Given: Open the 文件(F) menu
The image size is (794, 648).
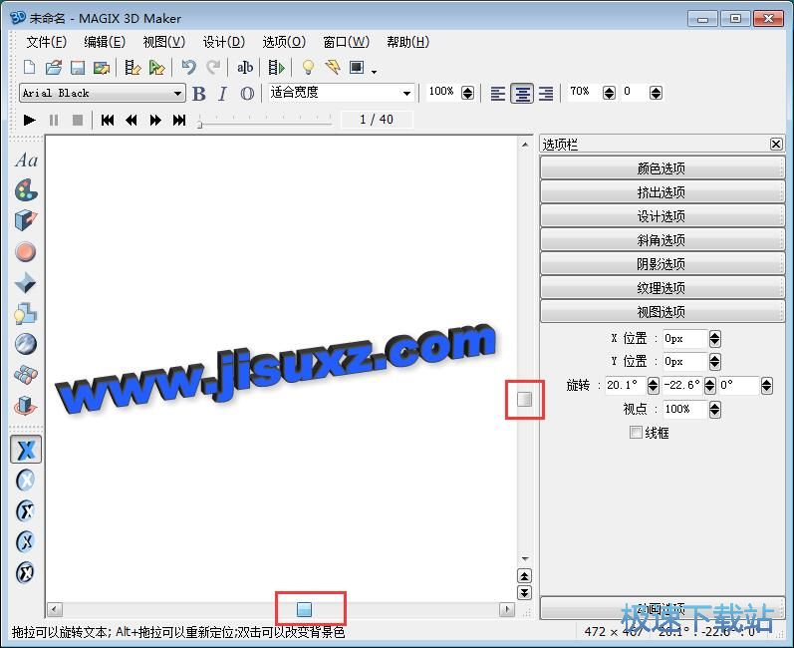Looking at the screenshot, I should point(46,42).
